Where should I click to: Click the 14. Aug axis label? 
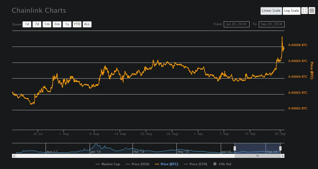[x=120, y=134]
